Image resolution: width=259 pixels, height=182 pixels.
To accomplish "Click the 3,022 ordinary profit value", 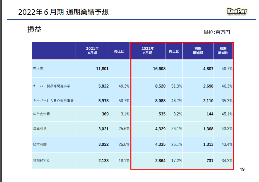I will (103, 144).
